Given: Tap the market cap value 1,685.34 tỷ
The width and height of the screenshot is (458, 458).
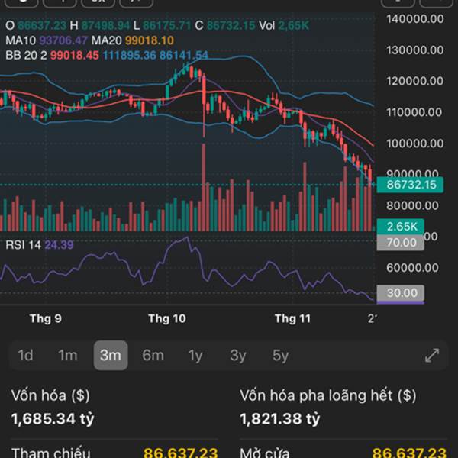Looking at the screenshot, I should (x=53, y=418).
